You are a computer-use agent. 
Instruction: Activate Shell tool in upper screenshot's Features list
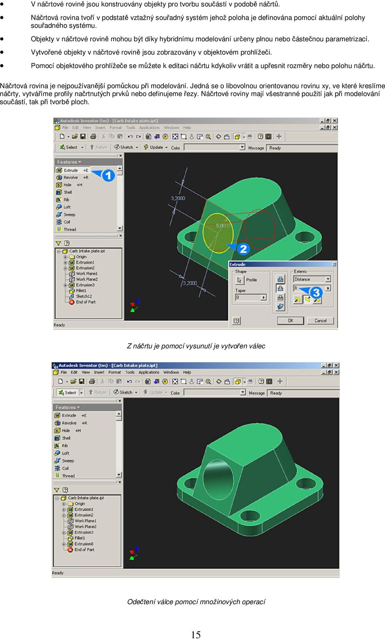tap(64, 192)
